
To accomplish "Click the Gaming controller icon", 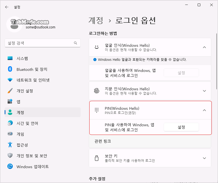I will [x=10, y=134].
